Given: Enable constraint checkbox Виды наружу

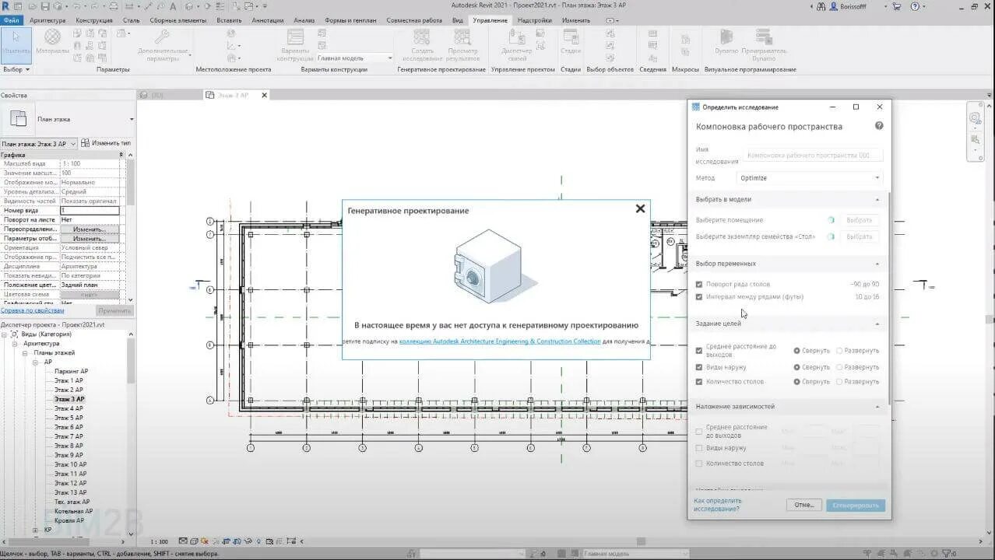Looking at the screenshot, I should point(698,448).
